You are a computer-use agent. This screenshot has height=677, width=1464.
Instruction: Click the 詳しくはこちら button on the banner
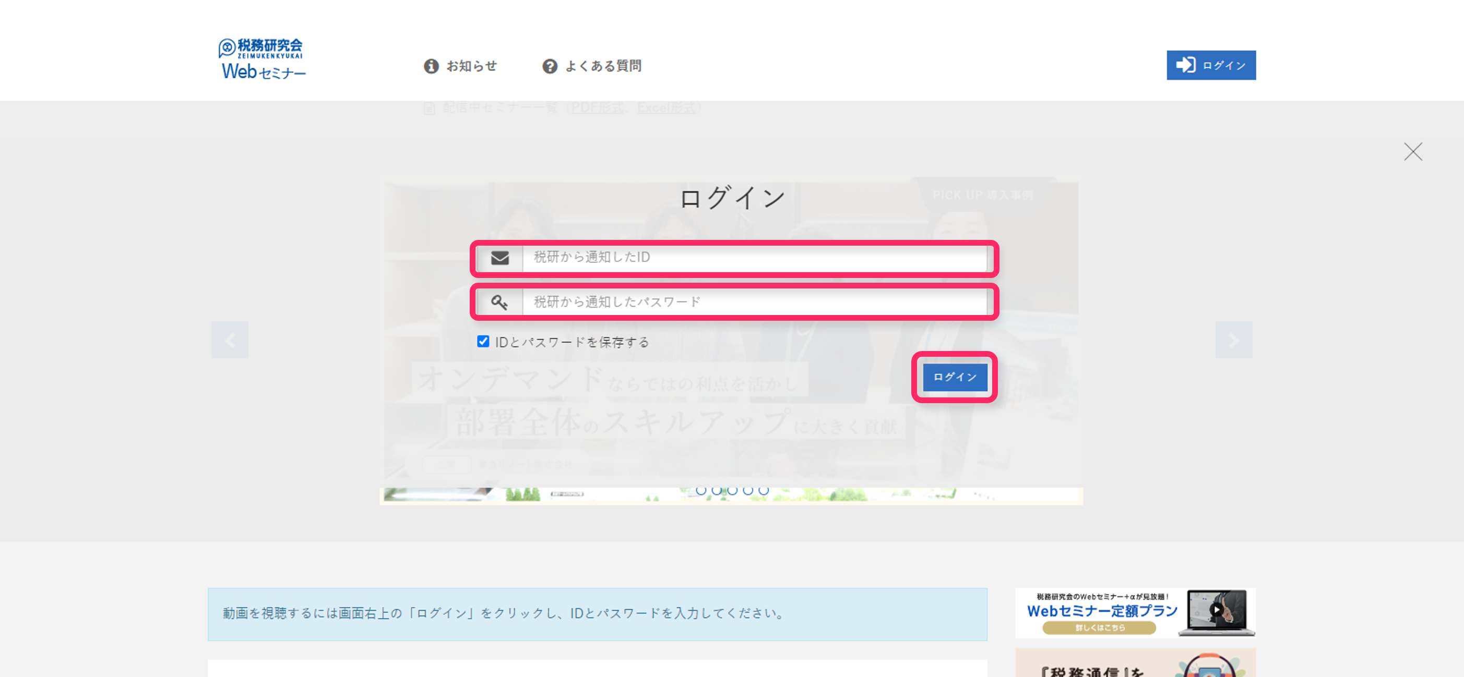tap(1099, 627)
